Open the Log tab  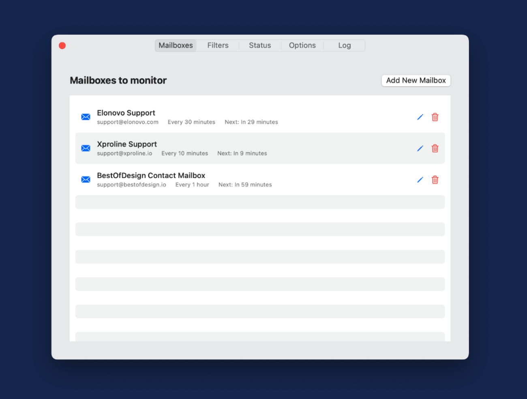(345, 45)
